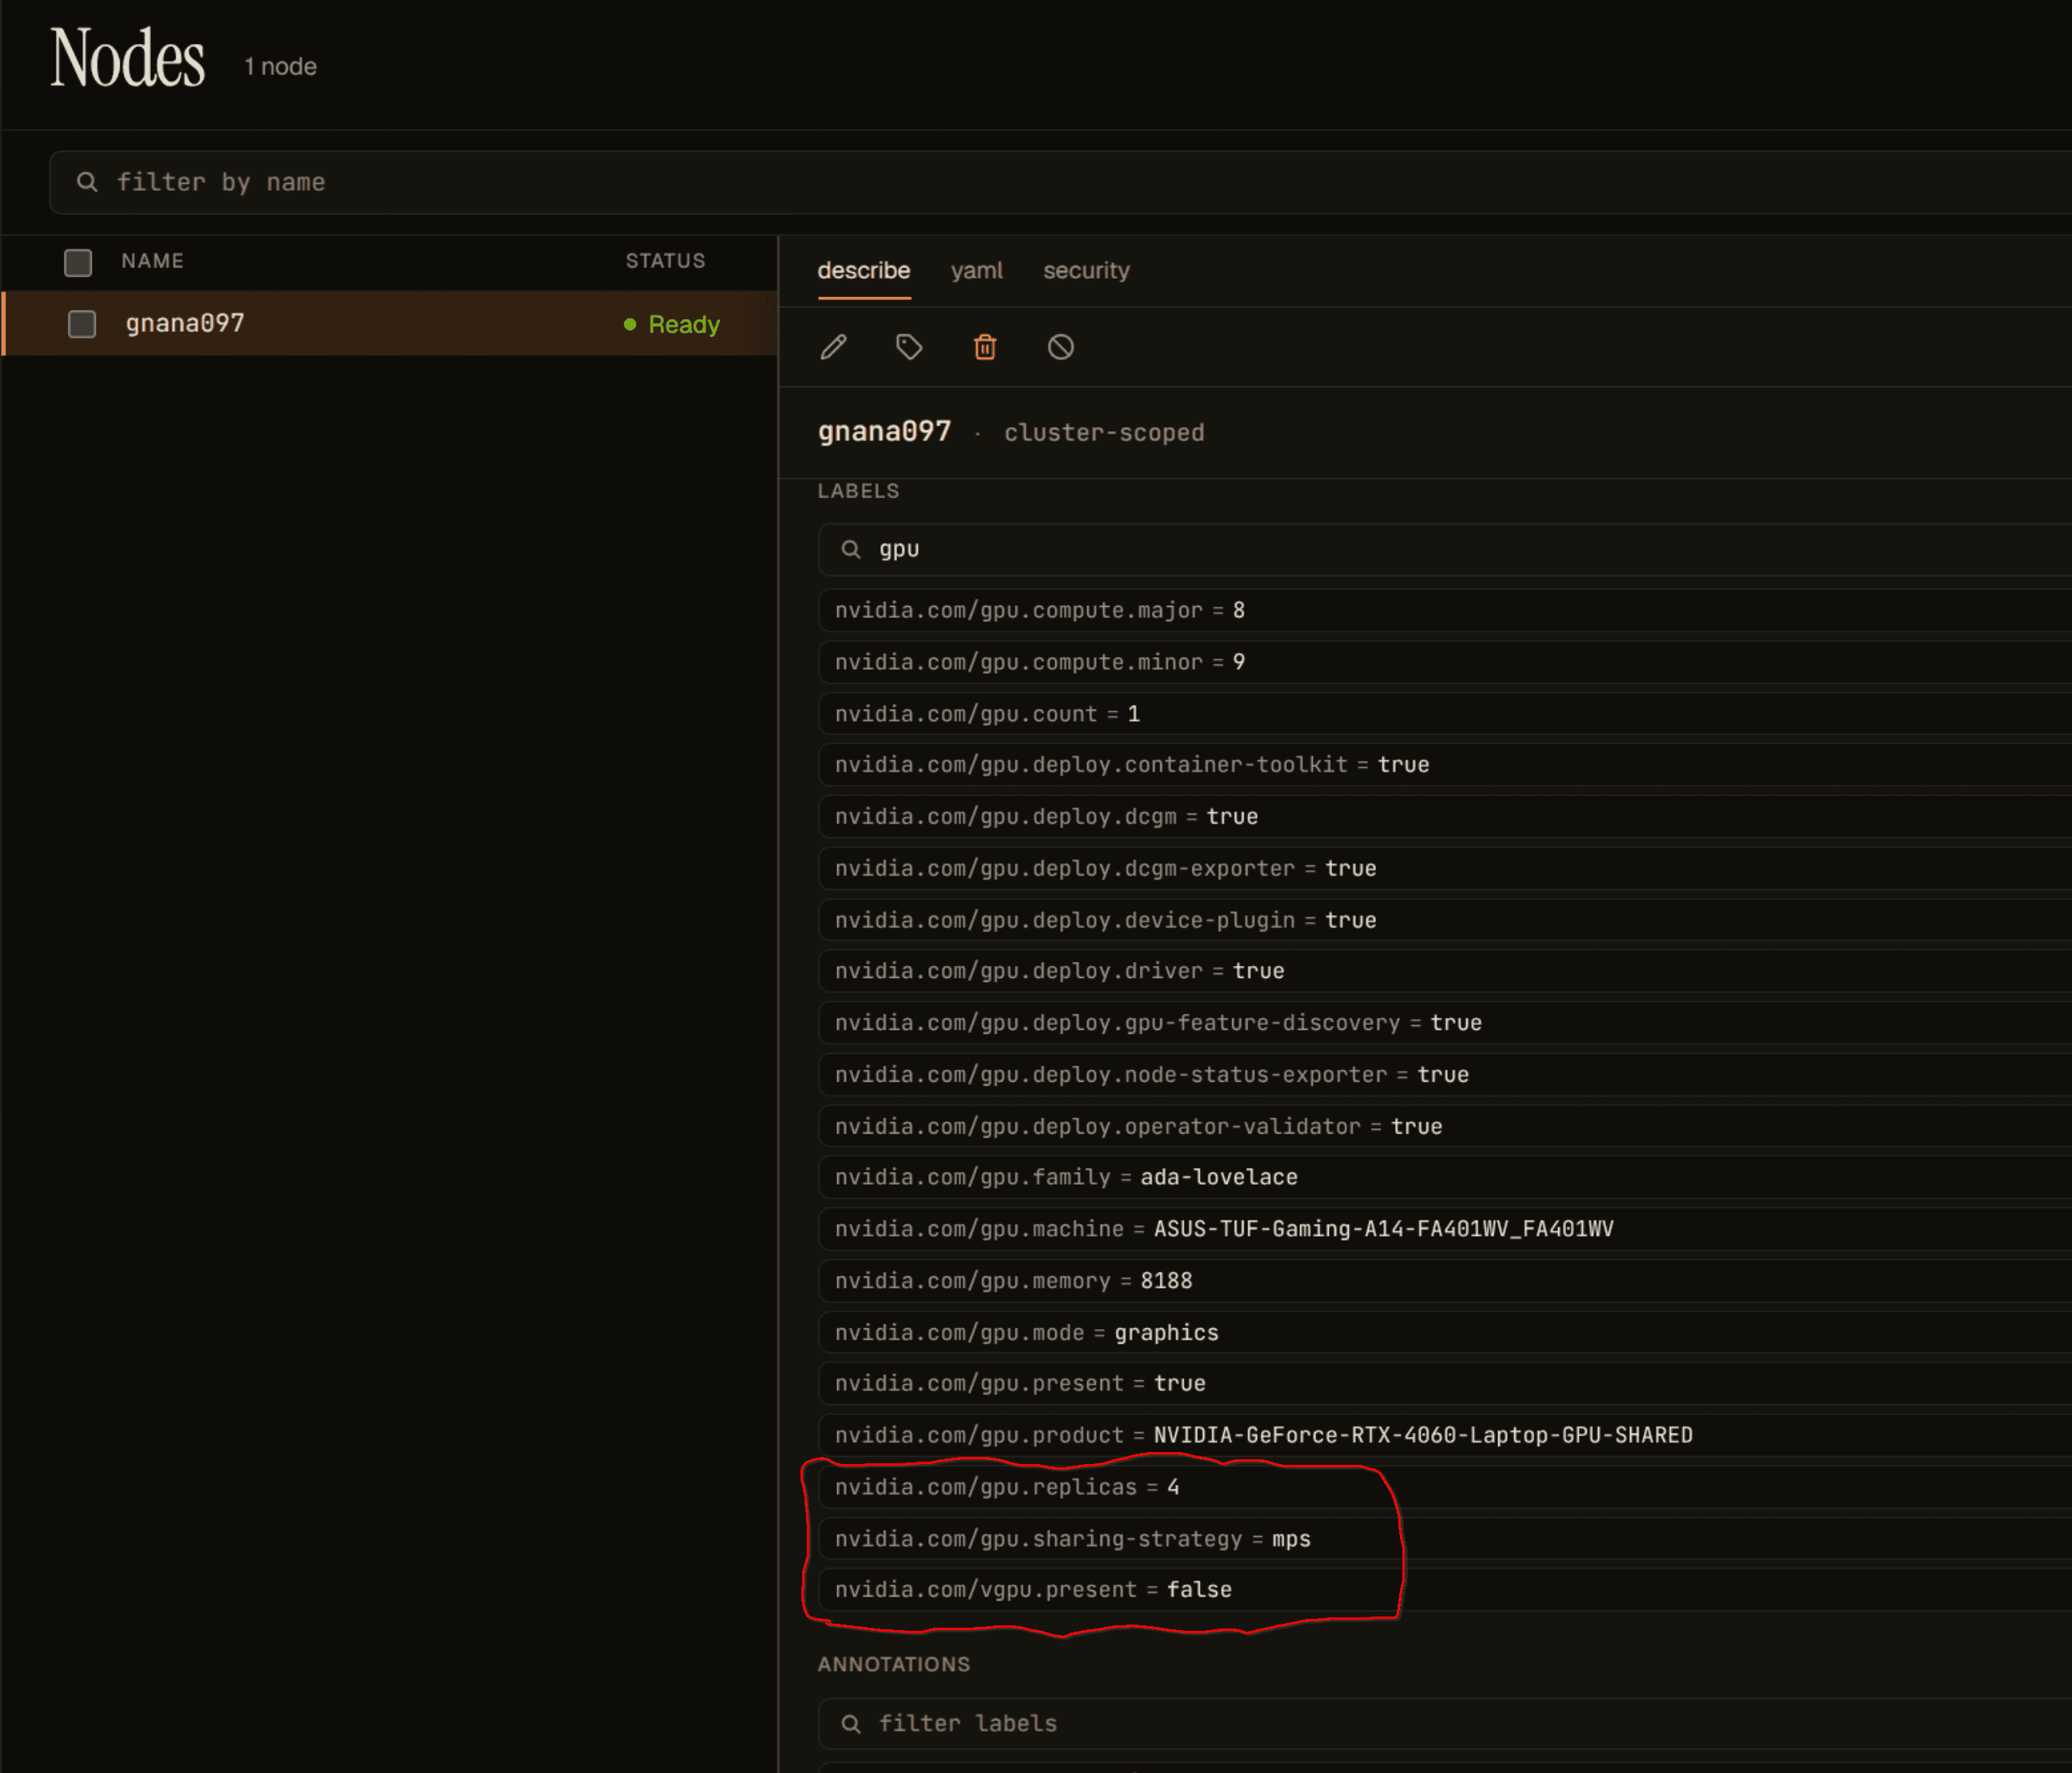This screenshot has width=2072, height=1773.
Task: Select label gpu.present = true
Action: click(x=1445, y=1384)
